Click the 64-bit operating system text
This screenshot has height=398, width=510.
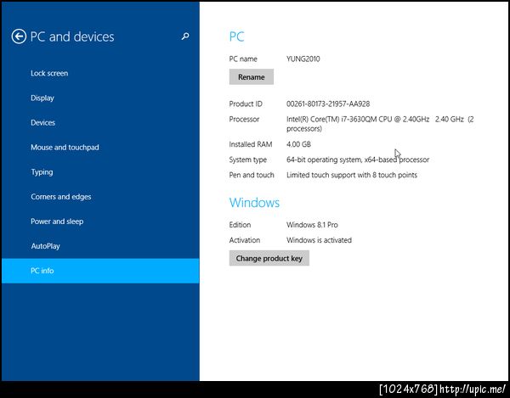(358, 160)
